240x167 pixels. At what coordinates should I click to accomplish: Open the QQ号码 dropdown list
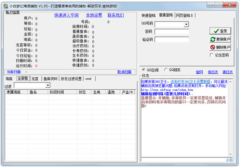(186, 24)
